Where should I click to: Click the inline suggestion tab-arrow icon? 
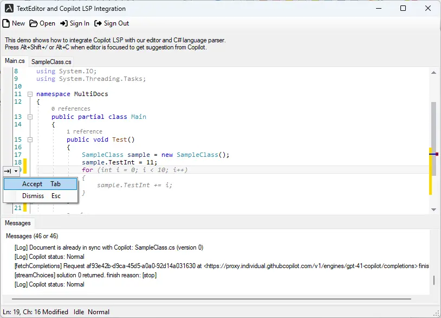(8, 171)
